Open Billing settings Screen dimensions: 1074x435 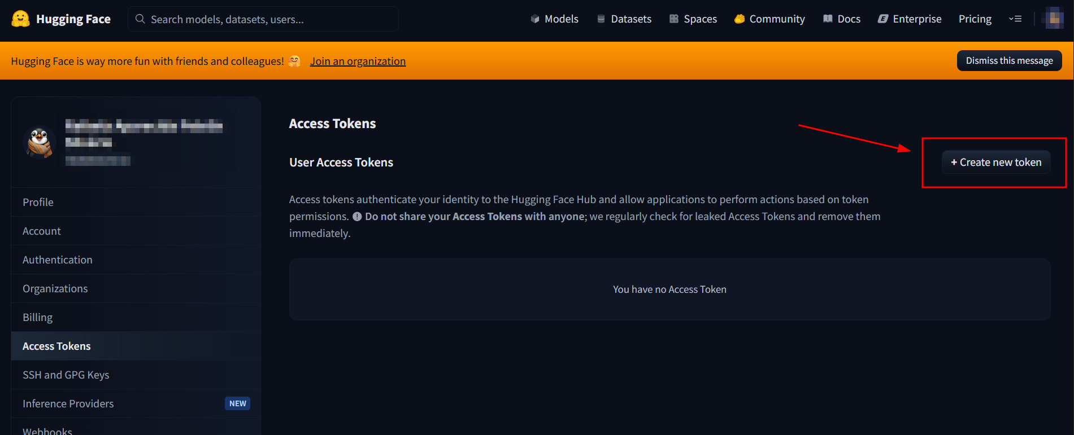(136, 317)
